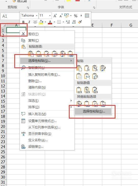Select 显示拼音字段(S) menu item
The height and width of the screenshot is (186, 138).
click(x=47, y=134)
